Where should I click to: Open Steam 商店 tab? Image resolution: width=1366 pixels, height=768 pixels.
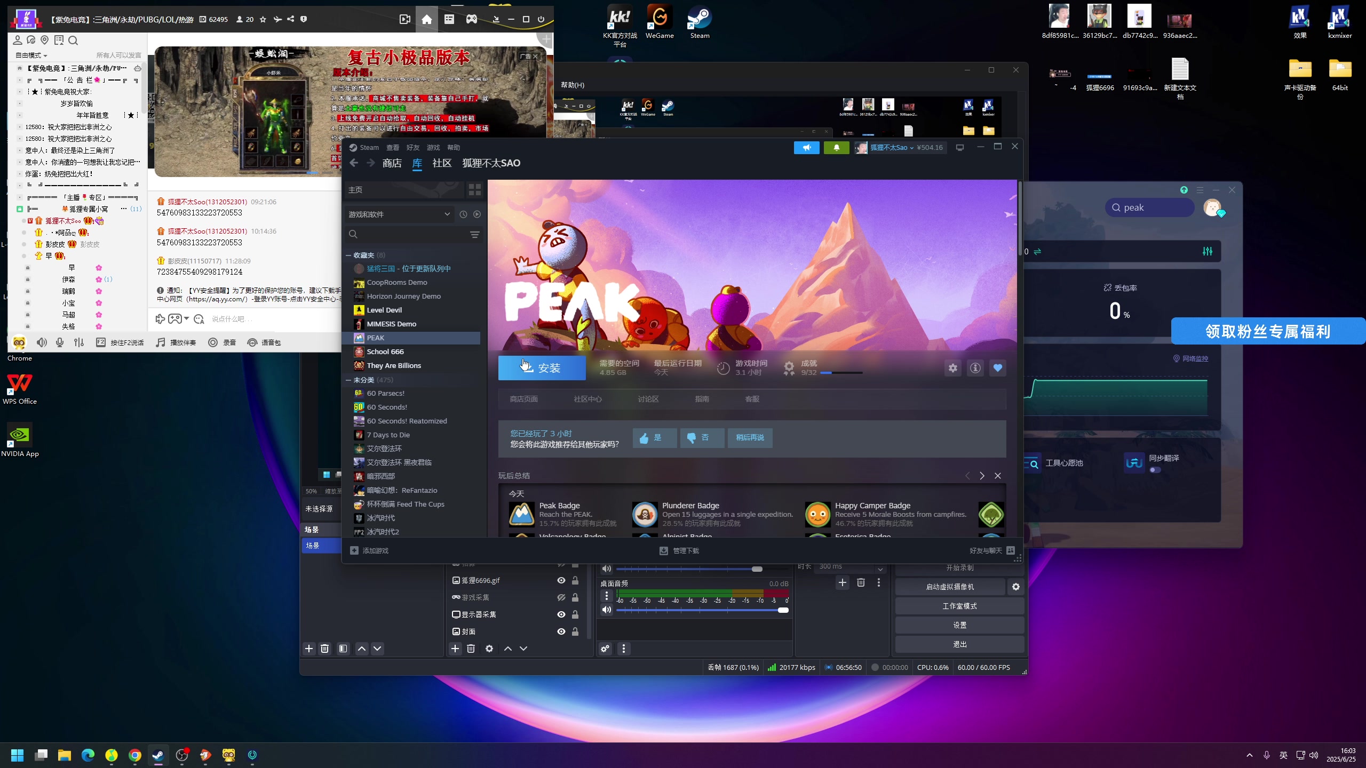[392, 163]
